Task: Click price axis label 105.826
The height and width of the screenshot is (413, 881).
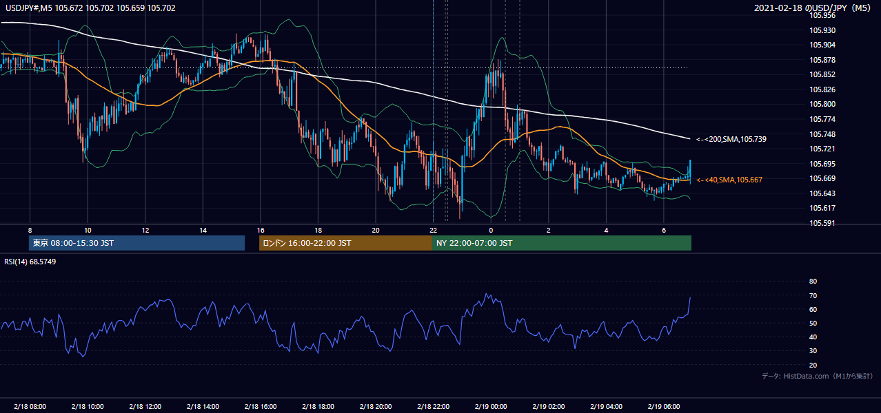Action: point(822,89)
